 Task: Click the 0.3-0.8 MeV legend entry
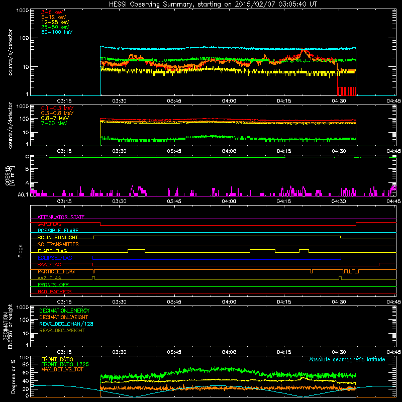[57, 113]
